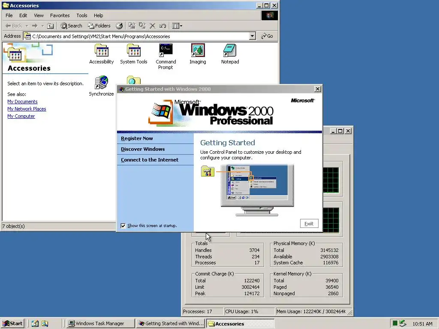Screen dimensions: 439x329
Task: Click Physical Memory Total 3145132 value
Action: click(x=329, y=250)
